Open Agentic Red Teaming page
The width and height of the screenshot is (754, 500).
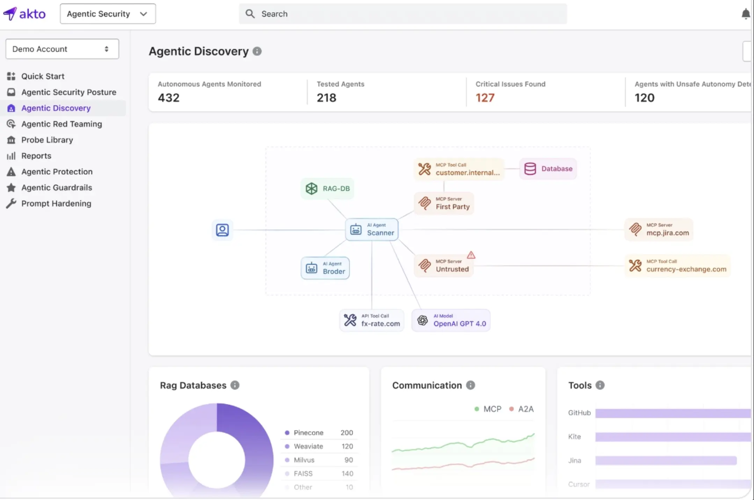[x=61, y=124]
